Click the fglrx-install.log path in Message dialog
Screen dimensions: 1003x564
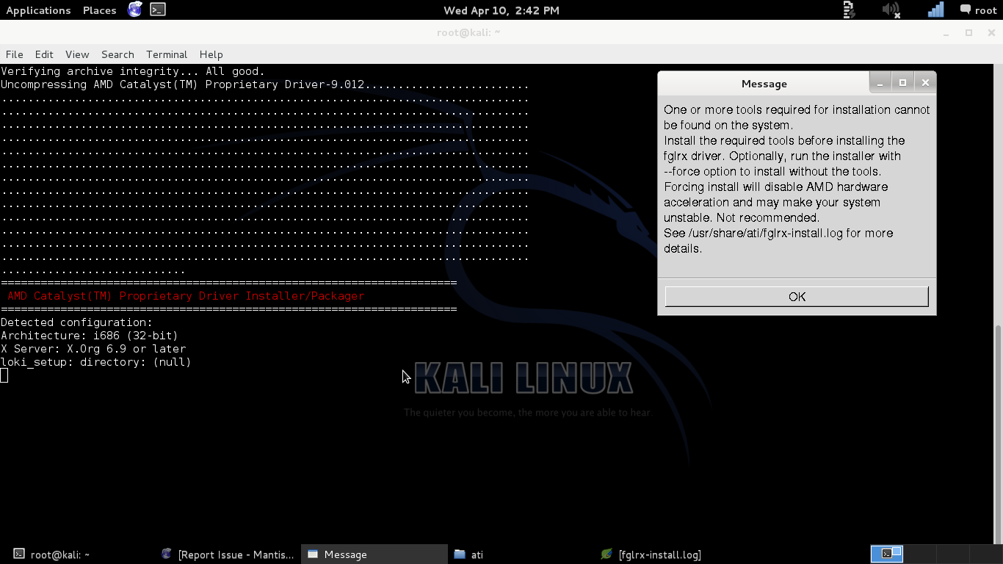766,234
